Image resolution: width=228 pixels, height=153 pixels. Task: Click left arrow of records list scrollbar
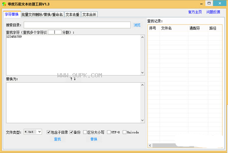pos(150,145)
